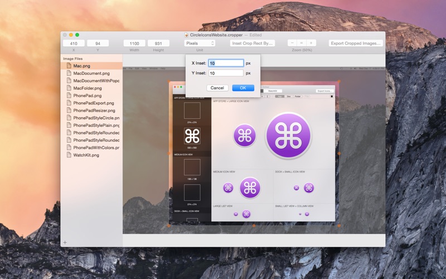Click the zoom in plus button
This screenshot has width=446, height=279.
(x=311, y=43)
